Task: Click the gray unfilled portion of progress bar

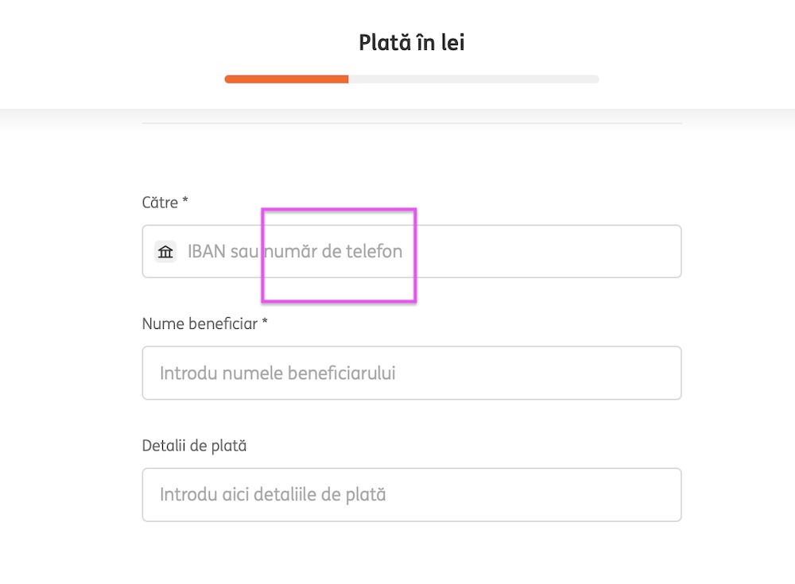Action: coord(474,79)
